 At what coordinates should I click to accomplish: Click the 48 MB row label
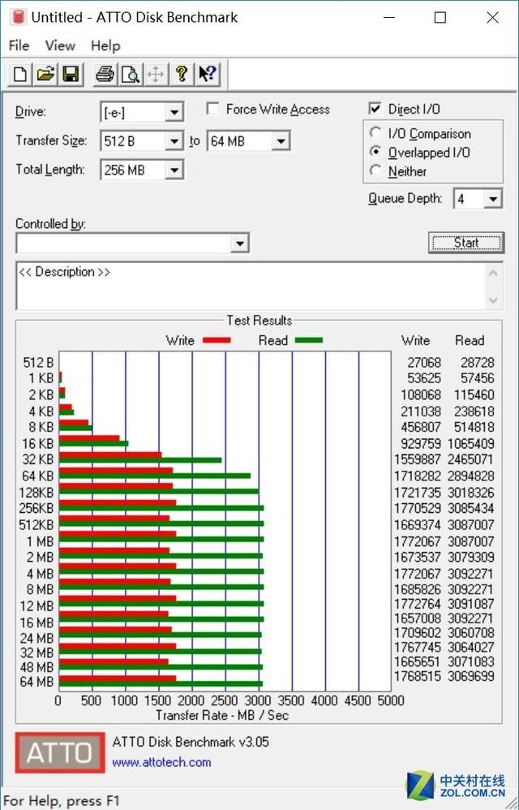point(36,667)
